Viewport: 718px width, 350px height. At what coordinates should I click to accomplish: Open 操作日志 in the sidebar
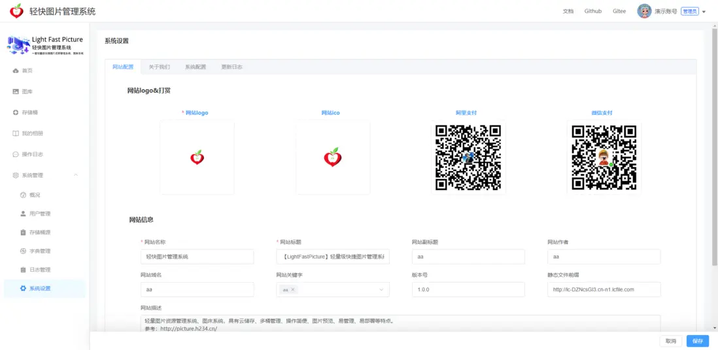(33, 154)
